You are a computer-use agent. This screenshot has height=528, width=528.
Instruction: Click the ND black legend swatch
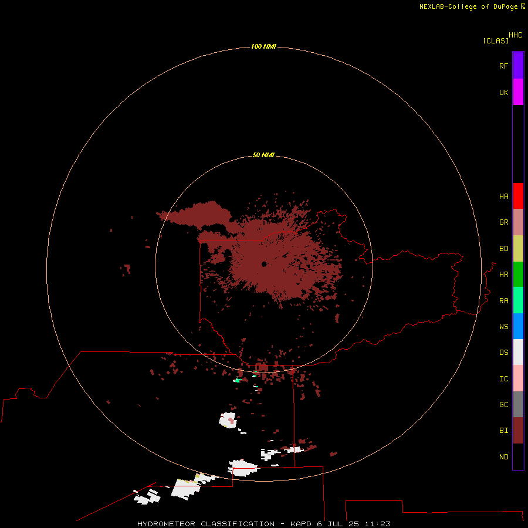tap(518, 456)
